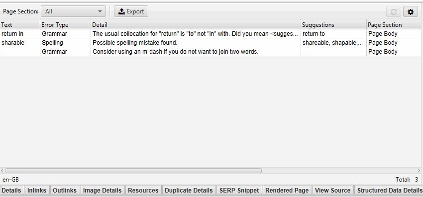Click the refresh icon button
The height and width of the screenshot is (197, 423).
(x=394, y=11)
